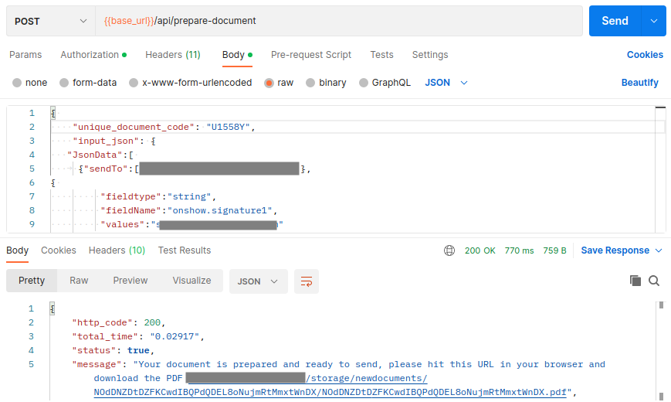This screenshot has height=402, width=671.
Task: Switch to the Params tab
Action: (25, 55)
